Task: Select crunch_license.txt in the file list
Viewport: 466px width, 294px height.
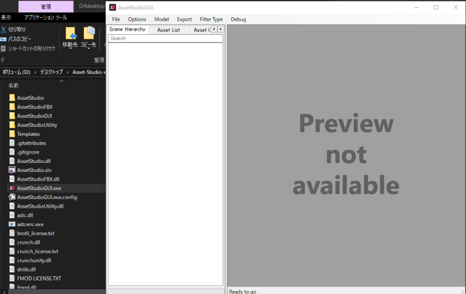Action: click(x=37, y=251)
